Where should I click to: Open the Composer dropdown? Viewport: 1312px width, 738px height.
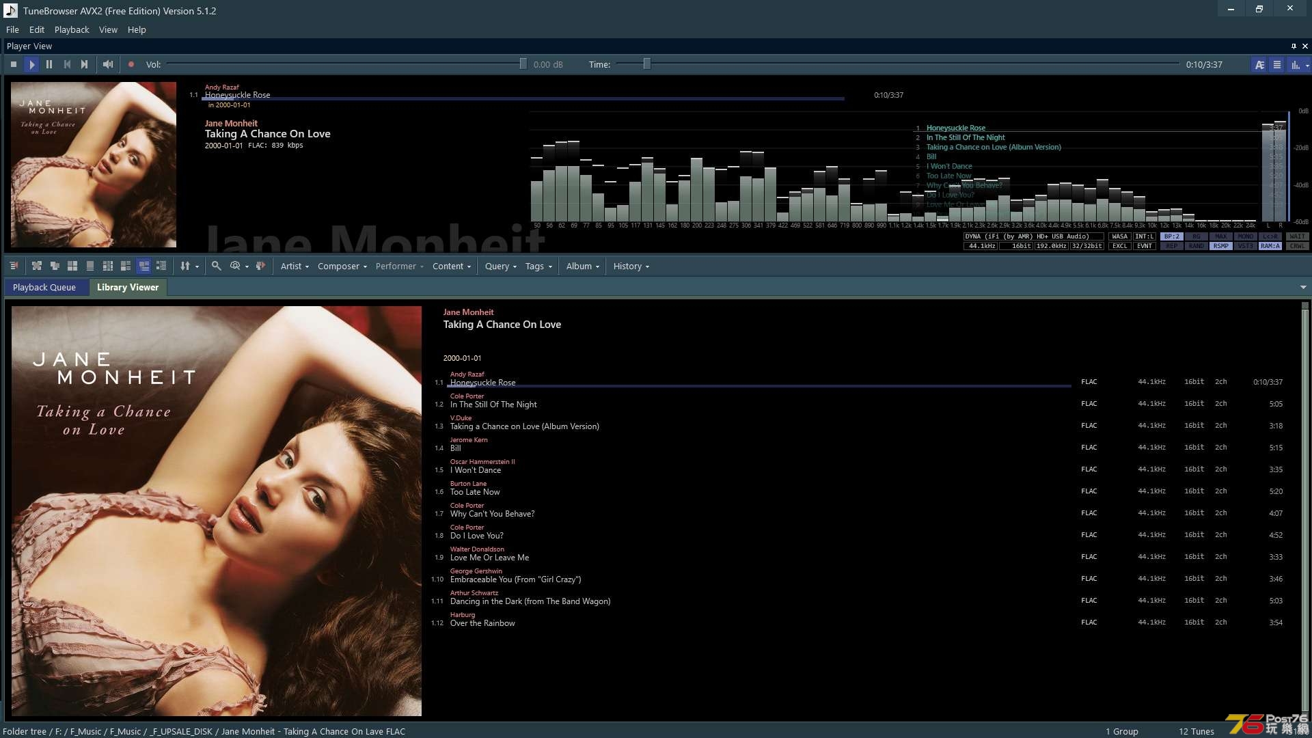click(x=342, y=266)
